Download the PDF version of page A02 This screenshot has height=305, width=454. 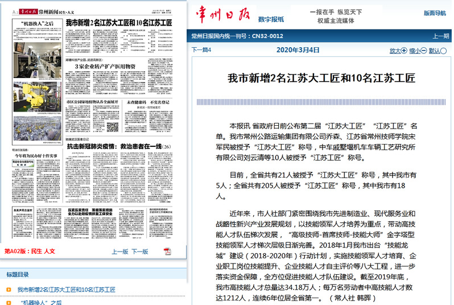[x=167, y=252]
